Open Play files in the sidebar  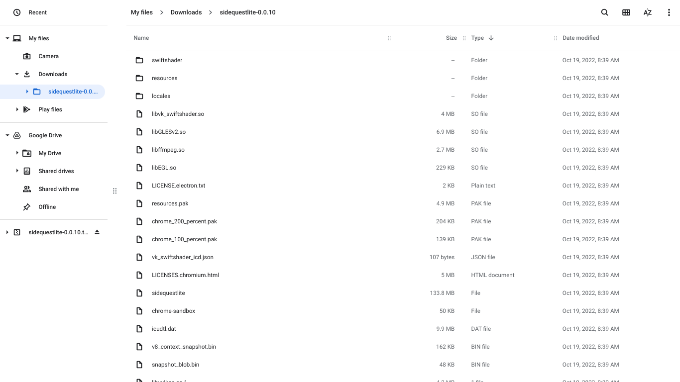[x=50, y=109]
